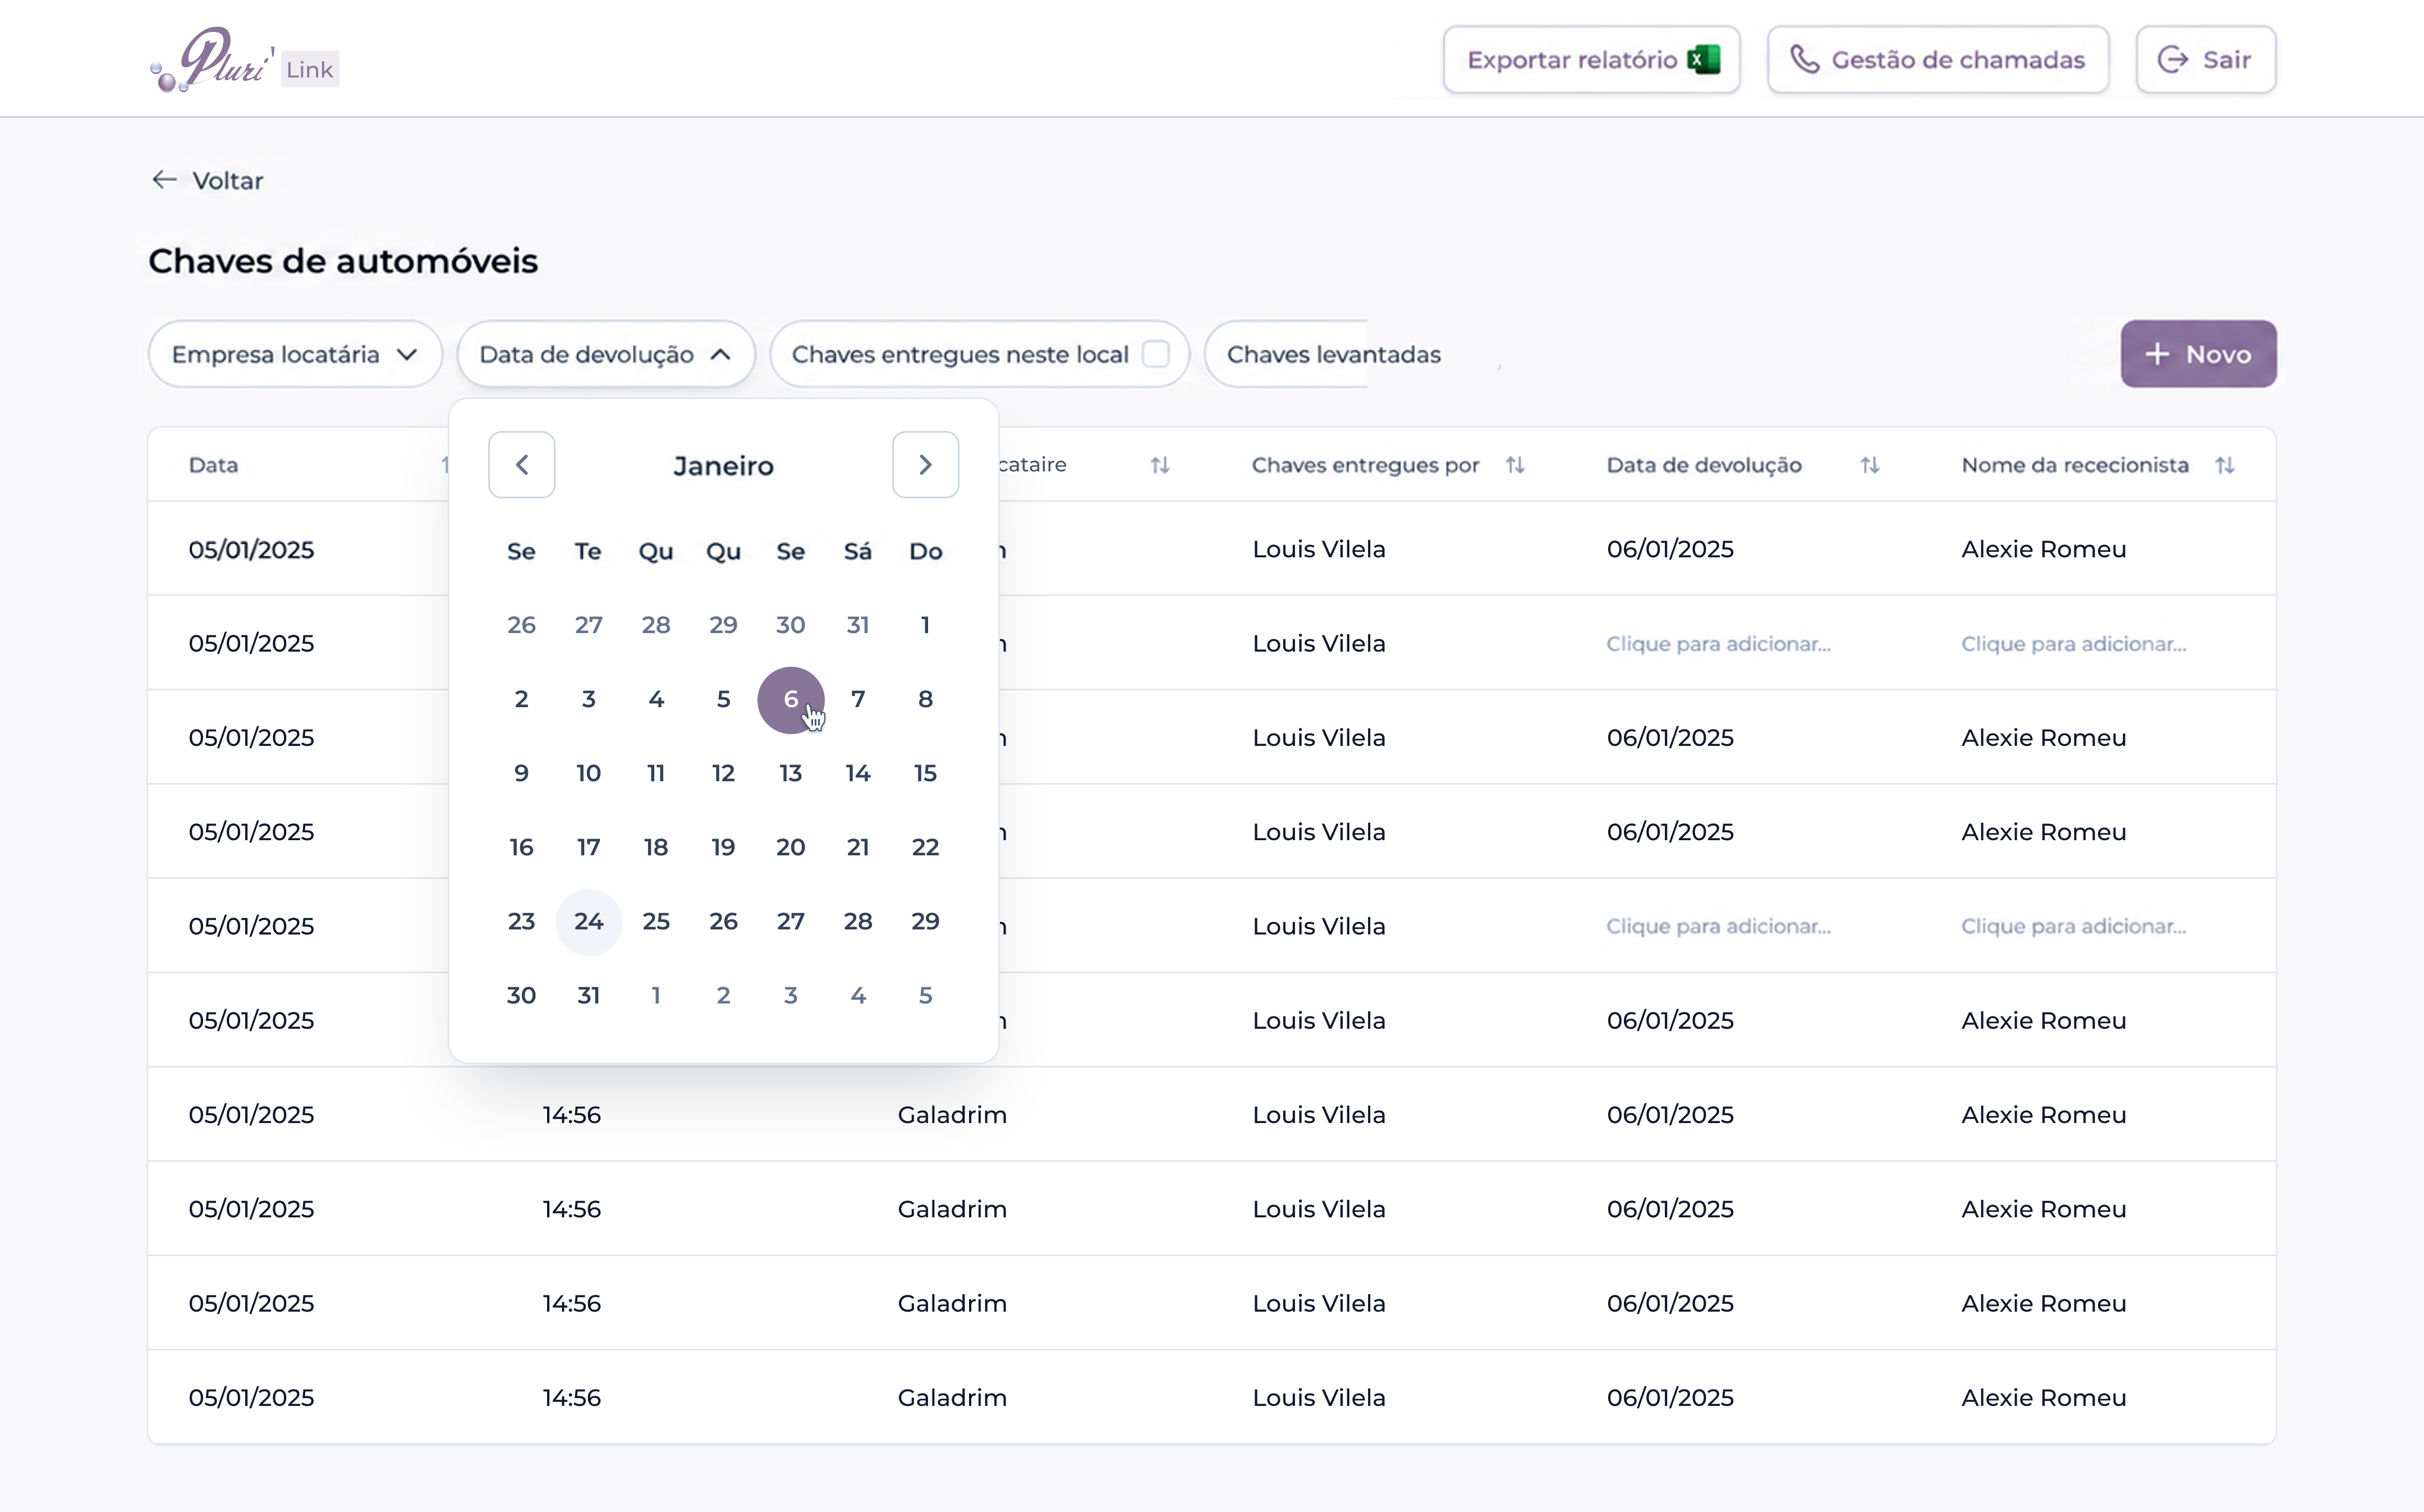The height and width of the screenshot is (1512, 2424).
Task: Go to next month in calendar
Action: click(x=926, y=465)
